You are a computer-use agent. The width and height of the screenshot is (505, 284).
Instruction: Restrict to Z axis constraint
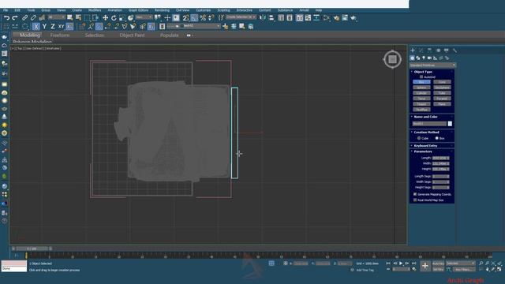point(53,26)
